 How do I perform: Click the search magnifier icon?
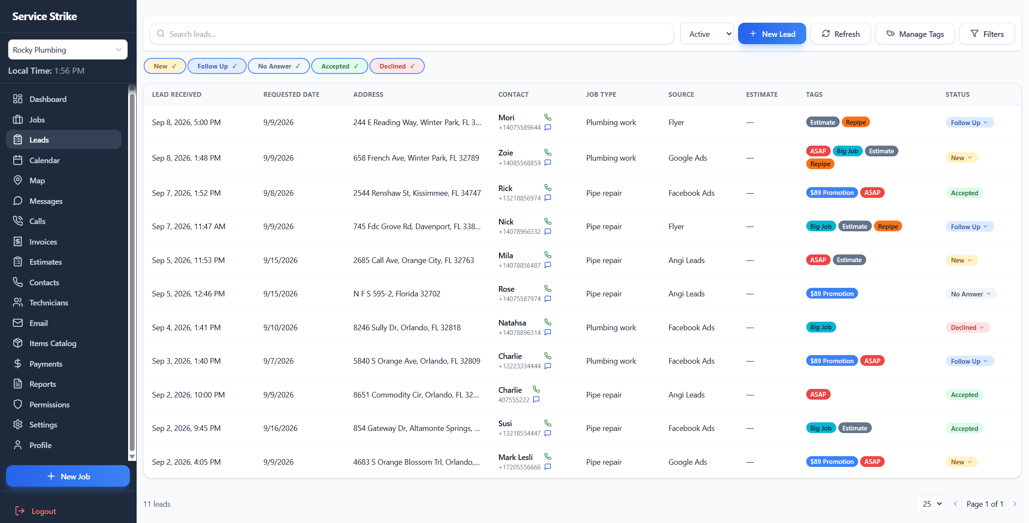(x=161, y=34)
